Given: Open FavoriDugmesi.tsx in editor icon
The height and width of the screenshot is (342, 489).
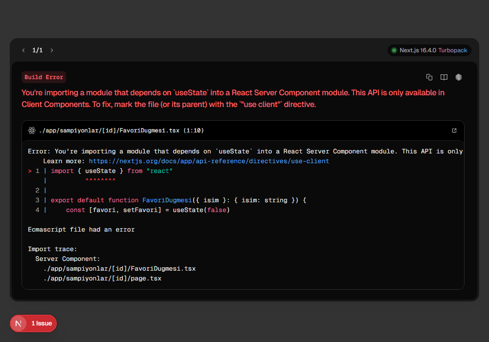Looking at the screenshot, I should pos(454,130).
